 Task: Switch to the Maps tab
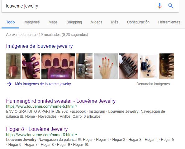tap(53, 22)
